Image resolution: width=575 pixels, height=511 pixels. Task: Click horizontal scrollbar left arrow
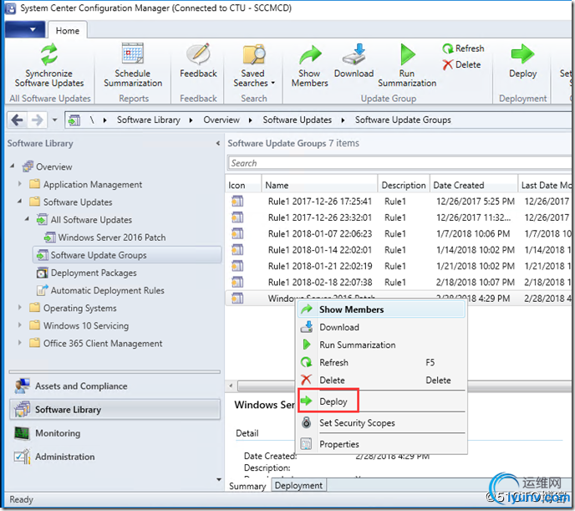point(231,386)
